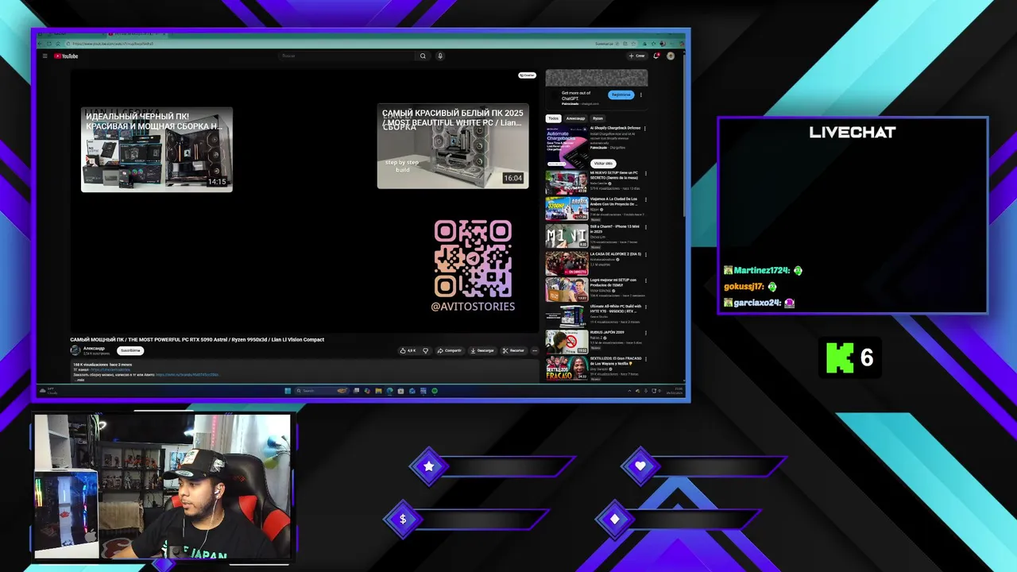This screenshot has width=1017, height=572.
Task: Open SEXTILLIZOS El Gran FRACASO video
Action: [x=567, y=369]
